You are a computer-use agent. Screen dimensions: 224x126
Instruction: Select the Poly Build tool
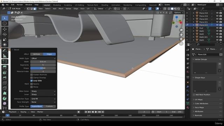[x=5, y=93]
